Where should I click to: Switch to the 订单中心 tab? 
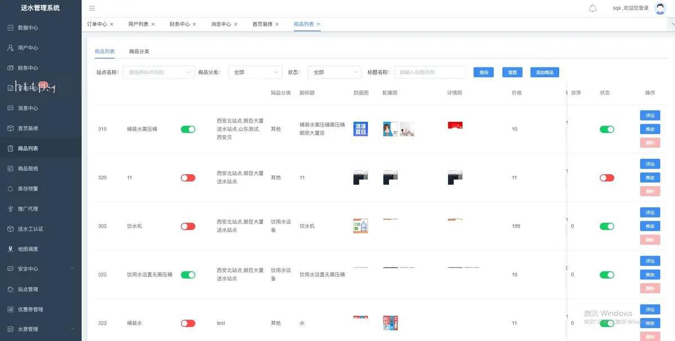(97, 24)
